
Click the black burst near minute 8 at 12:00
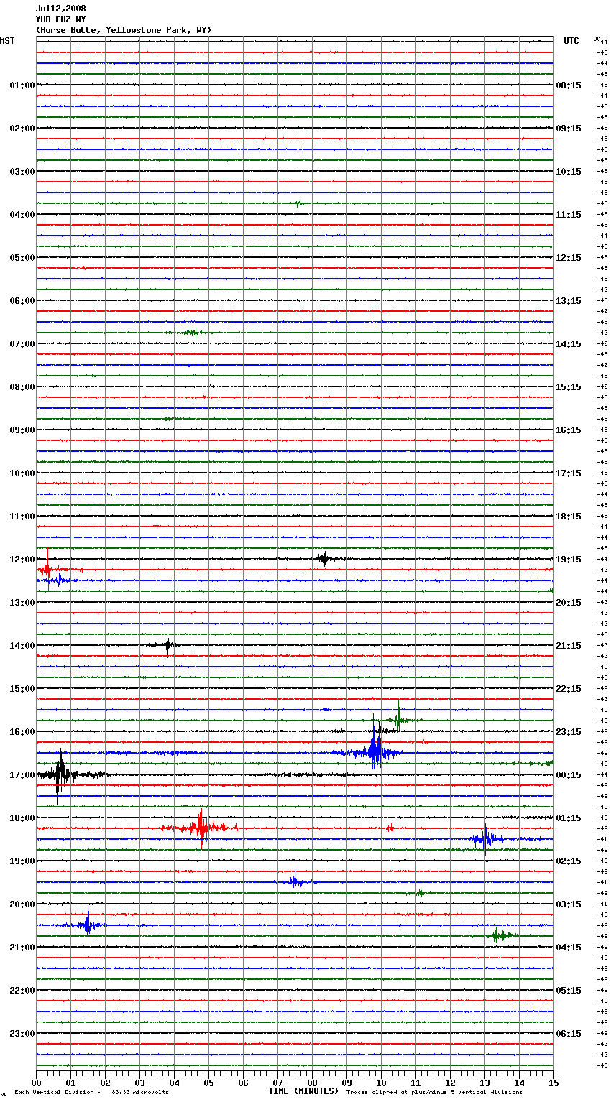tap(324, 559)
